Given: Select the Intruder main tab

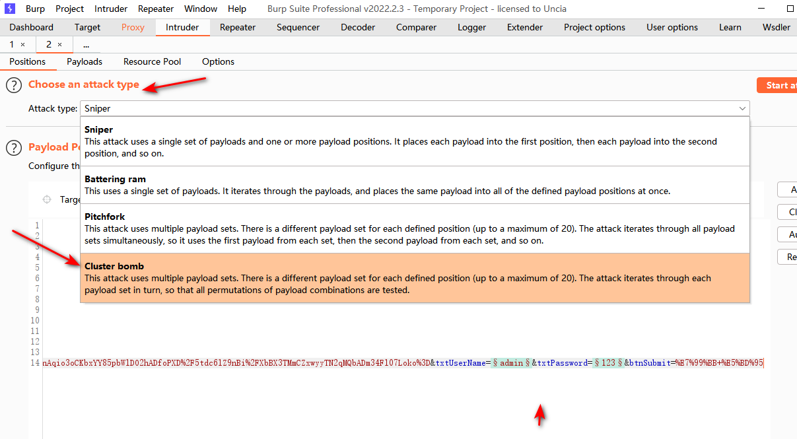Looking at the screenshot, I should pyautogui.click(x=182, y=27).
